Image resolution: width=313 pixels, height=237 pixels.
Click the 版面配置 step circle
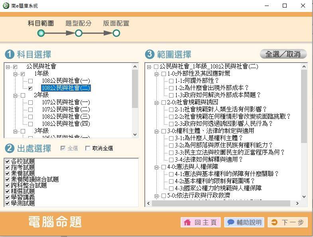116,33
